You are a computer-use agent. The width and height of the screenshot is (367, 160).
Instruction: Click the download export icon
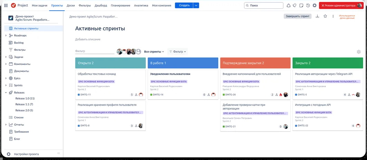pyautogui.click(x=317, y=16)
